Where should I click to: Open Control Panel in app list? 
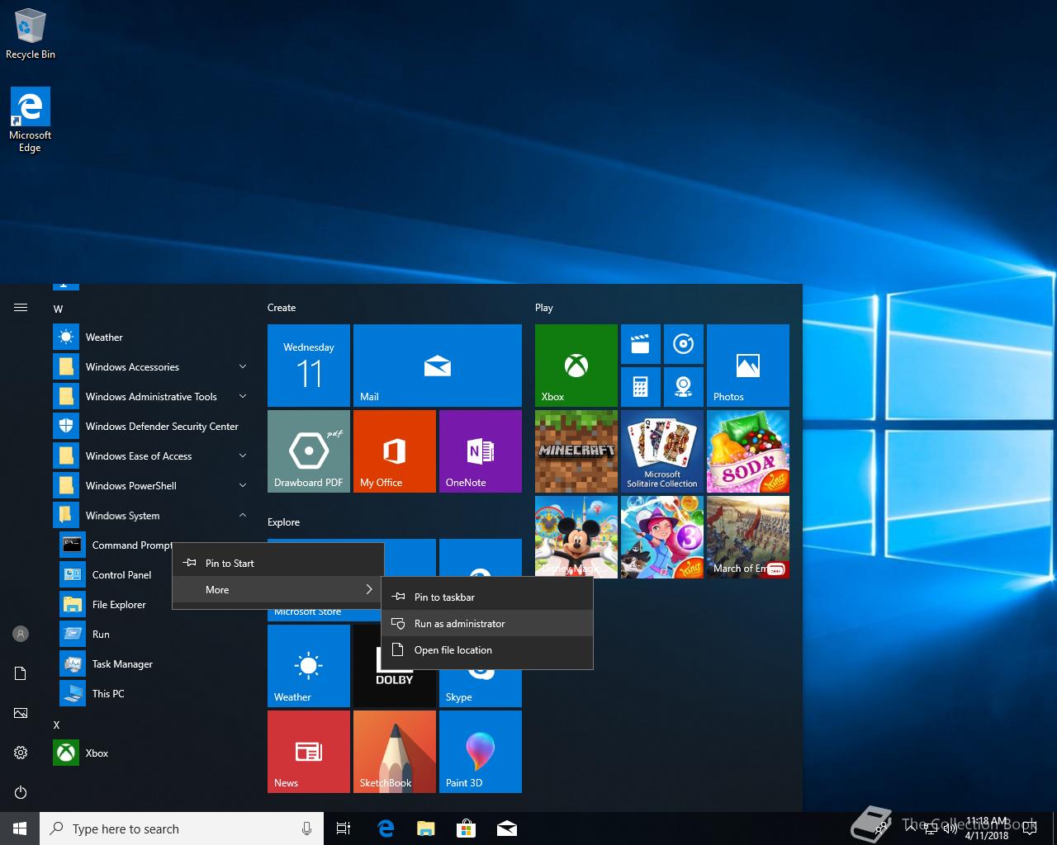point(154,574)
